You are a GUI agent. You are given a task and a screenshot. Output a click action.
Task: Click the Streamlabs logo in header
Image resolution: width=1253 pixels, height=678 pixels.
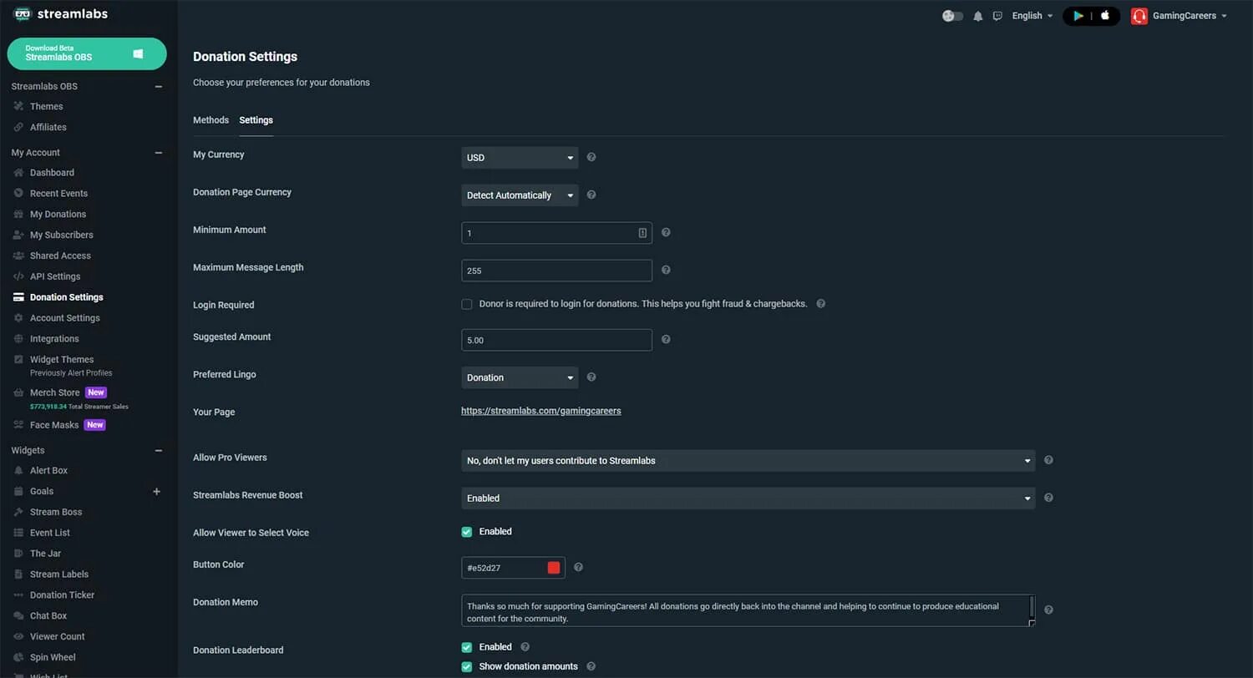(60, 14)
